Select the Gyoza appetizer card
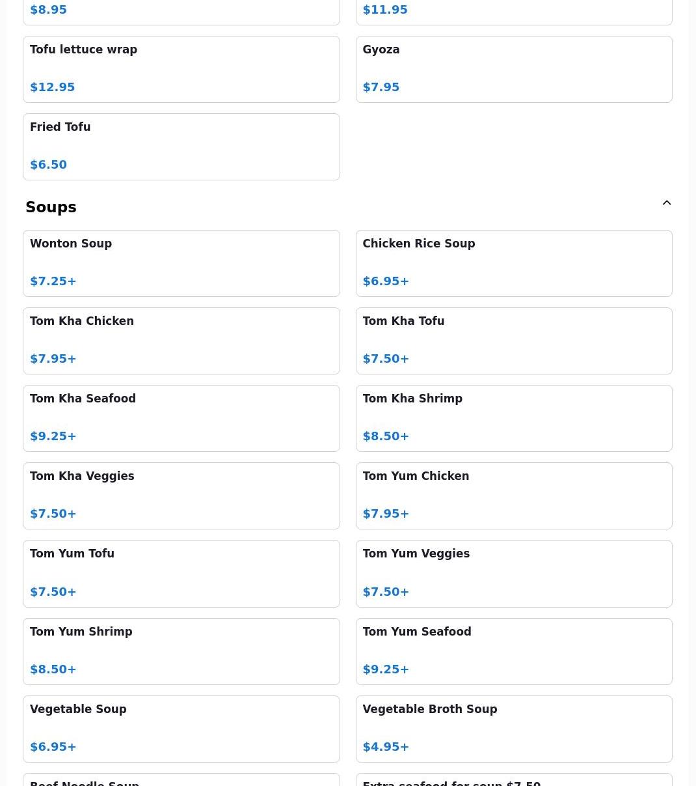Screen dimensions: 696x786 [513, 69]
